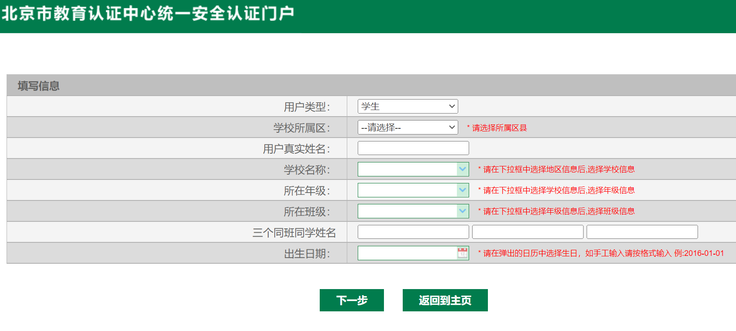
Task: Click the red 请选择所属区县 hint text
Action: pyautogui.click(x=499, y=128)
